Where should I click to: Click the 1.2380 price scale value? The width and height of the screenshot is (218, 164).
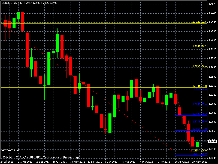213,149
